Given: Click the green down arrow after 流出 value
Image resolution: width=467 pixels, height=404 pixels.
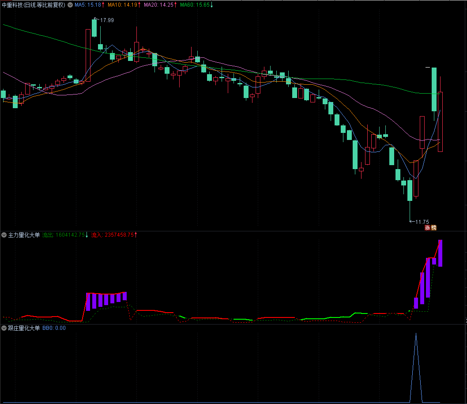Looking at the screenshot, I should pyautogui.click(x=87, y=235).
